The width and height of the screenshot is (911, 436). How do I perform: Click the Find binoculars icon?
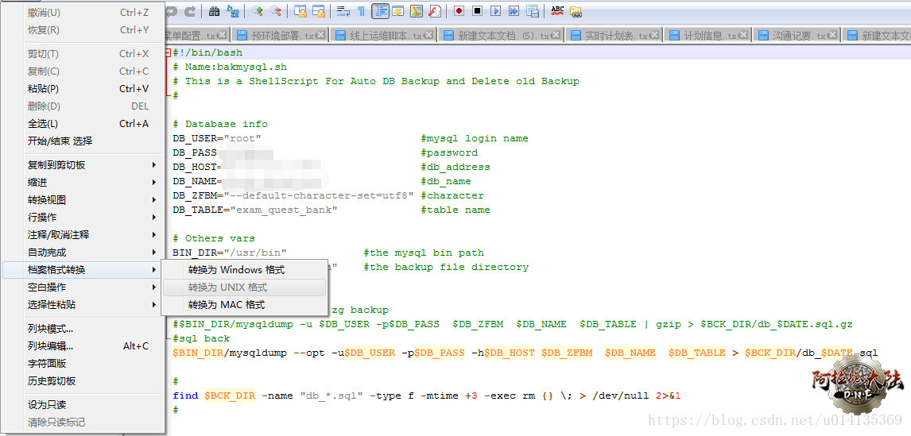click(x=214, y=11)
